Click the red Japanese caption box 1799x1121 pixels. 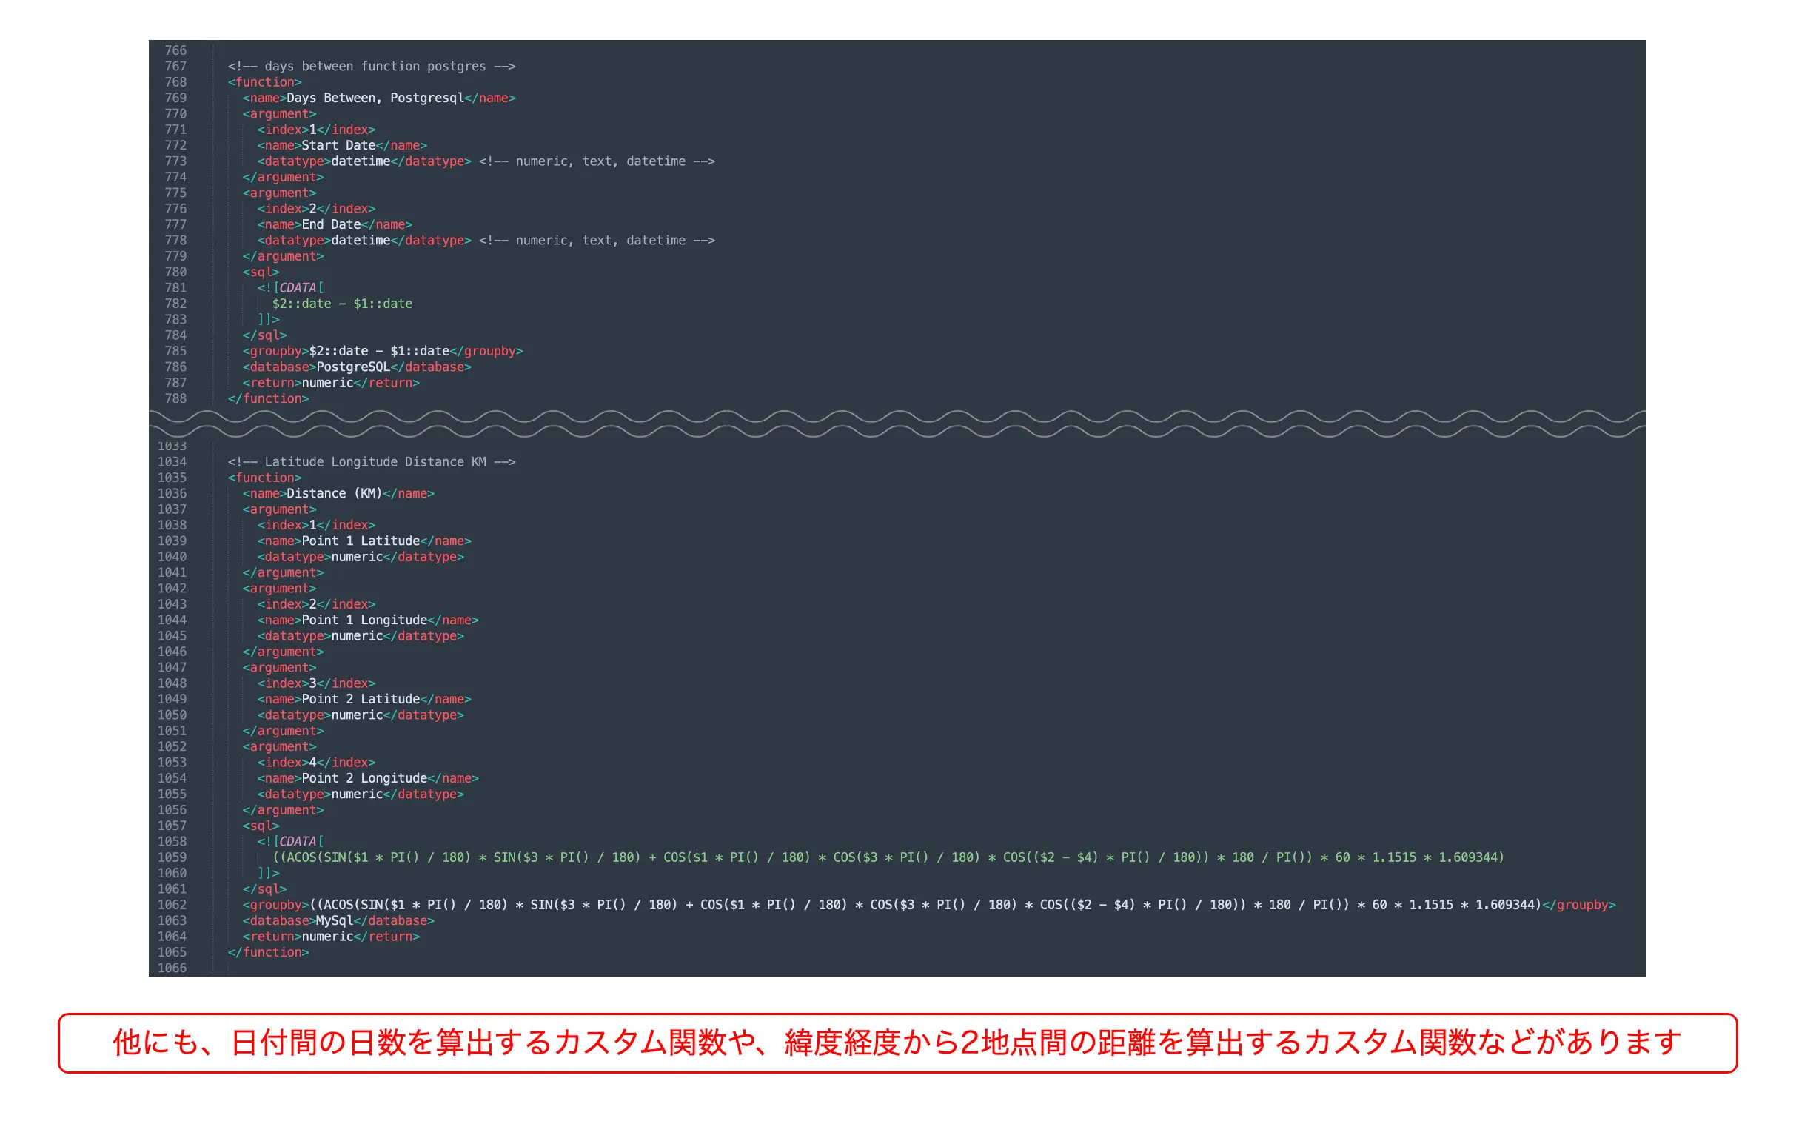(897, 1043)
